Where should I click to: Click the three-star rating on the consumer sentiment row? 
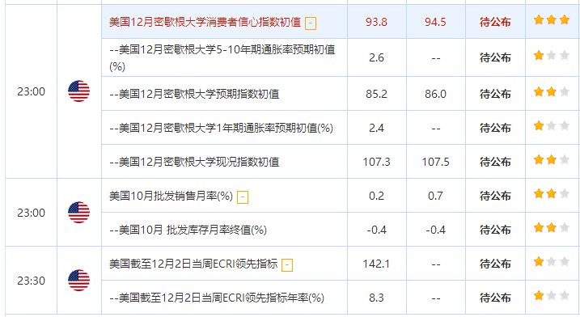click(551, 20)
